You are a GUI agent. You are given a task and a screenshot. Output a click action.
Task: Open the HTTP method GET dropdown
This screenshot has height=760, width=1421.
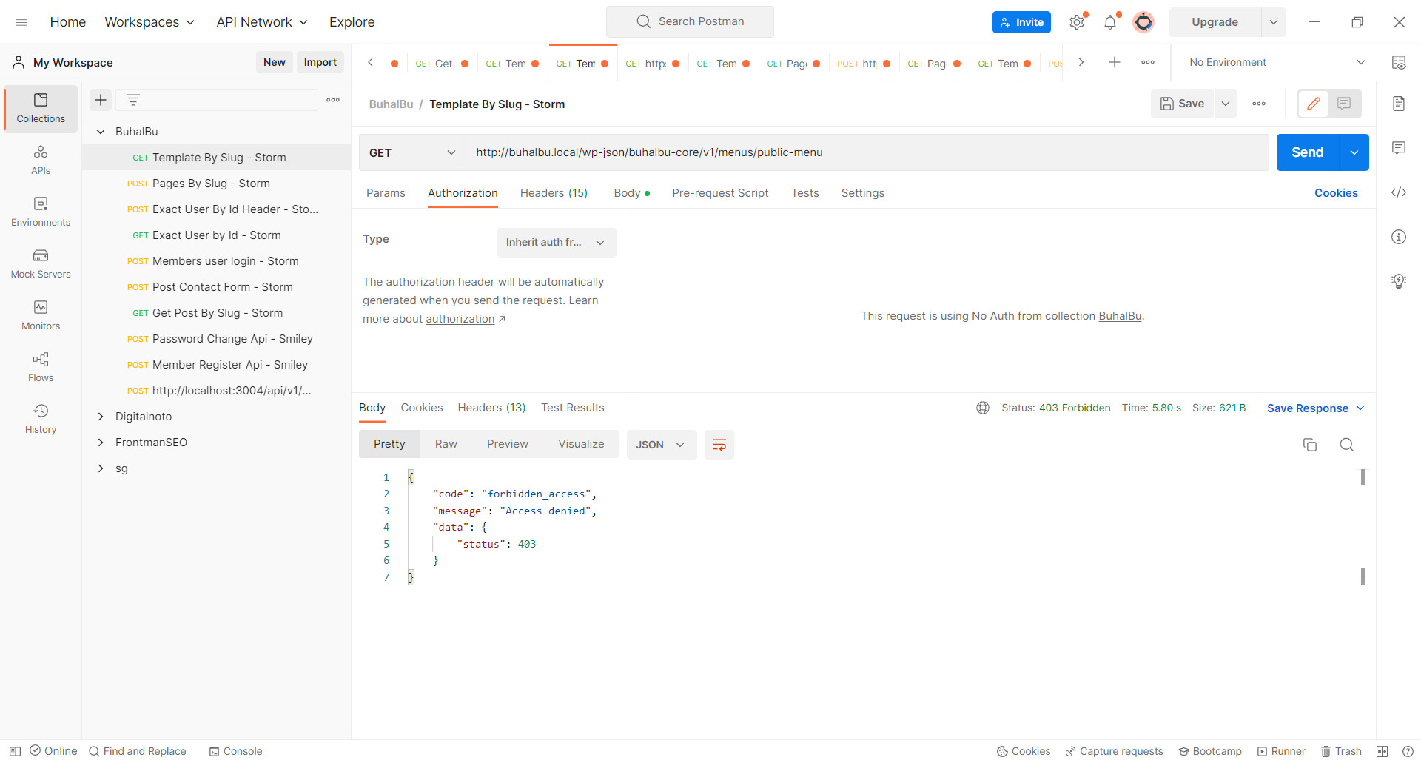[x=411, y=152]
